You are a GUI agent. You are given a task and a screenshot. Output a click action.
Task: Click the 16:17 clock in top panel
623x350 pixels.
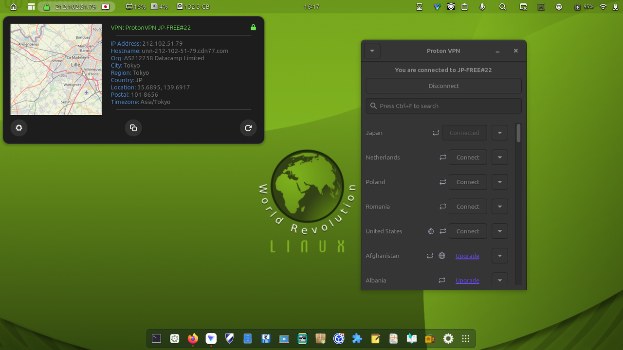coord(311,7)
